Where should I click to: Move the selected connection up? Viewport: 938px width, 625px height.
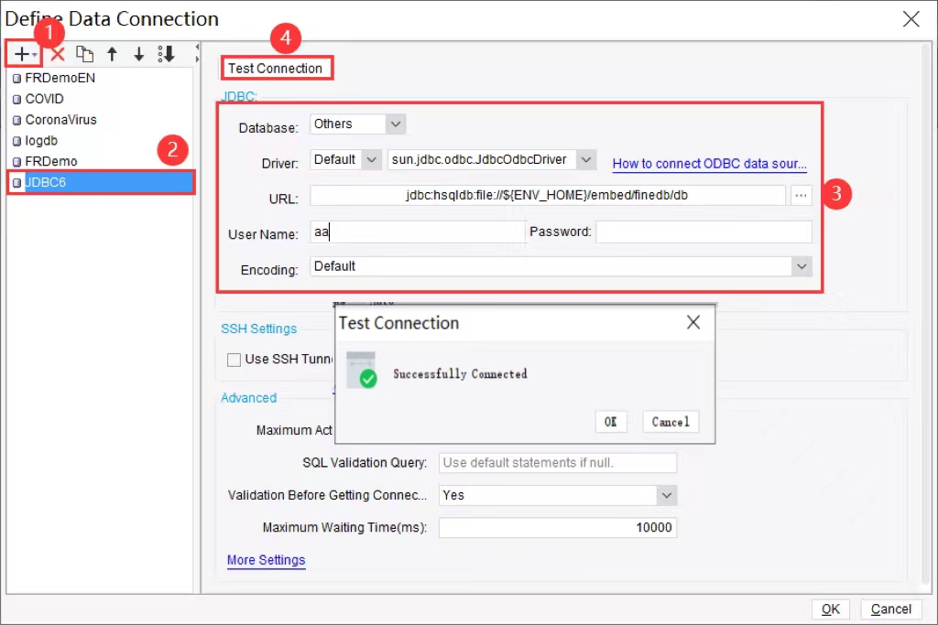(112, 54)
